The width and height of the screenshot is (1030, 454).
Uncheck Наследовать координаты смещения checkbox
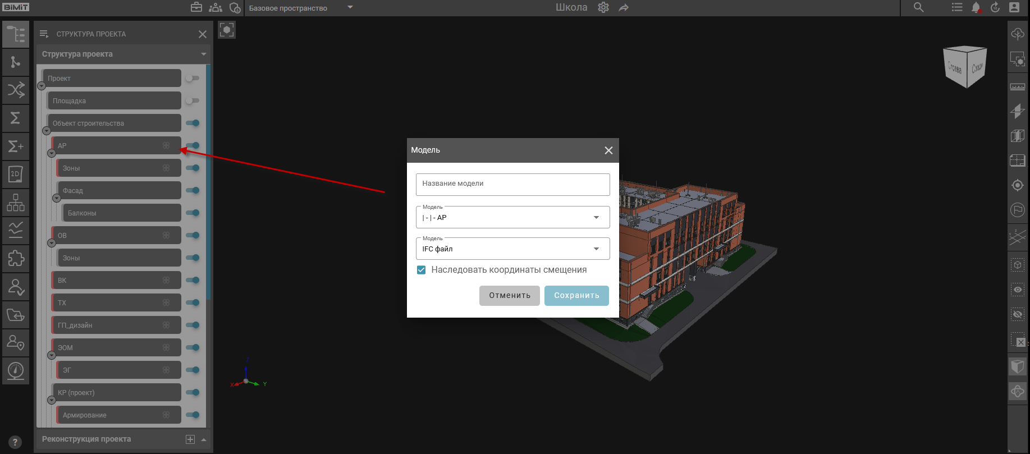pyautogui.click(x=422, y=270)
